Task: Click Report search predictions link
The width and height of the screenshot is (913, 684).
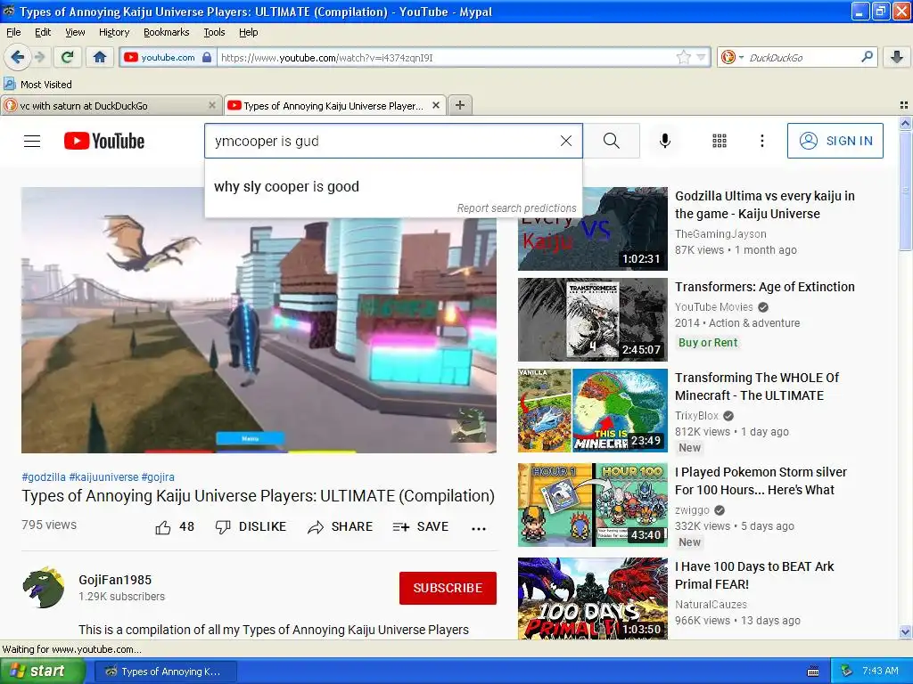Action: tap(516, 208)
